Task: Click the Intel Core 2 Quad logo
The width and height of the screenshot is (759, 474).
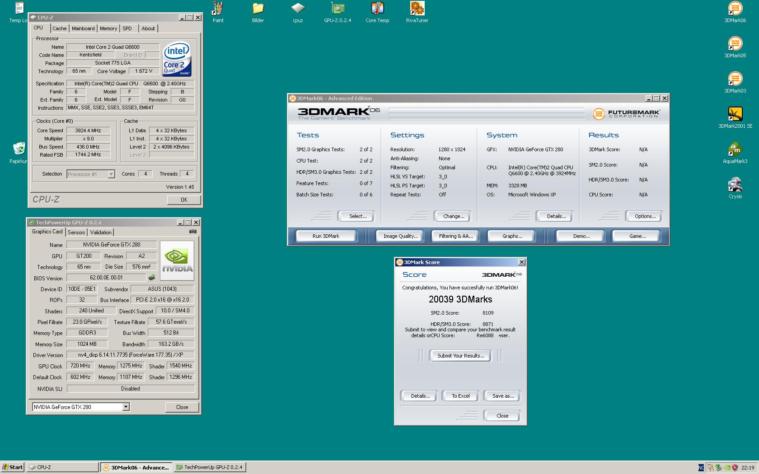Action: coord(177,59)
